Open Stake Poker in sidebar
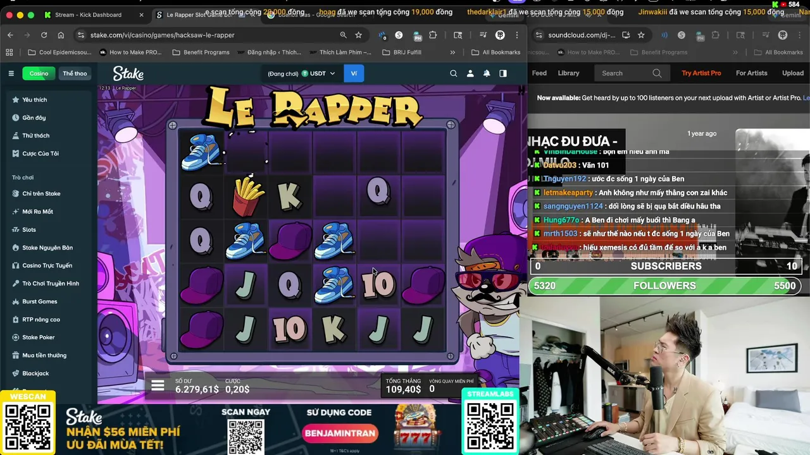Screen dimensions: 810x455 point(33,337)
